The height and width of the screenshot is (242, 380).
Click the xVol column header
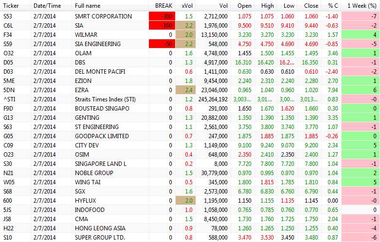point(186,5)
